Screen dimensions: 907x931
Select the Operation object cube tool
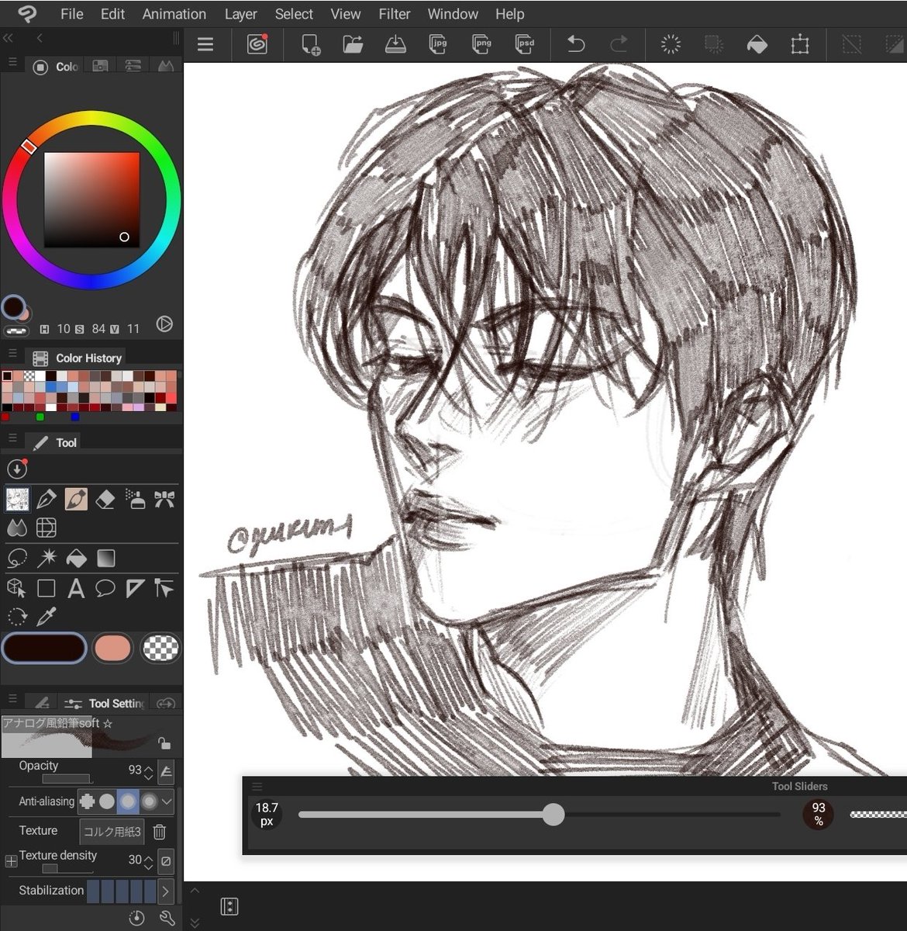click(17, 588)
